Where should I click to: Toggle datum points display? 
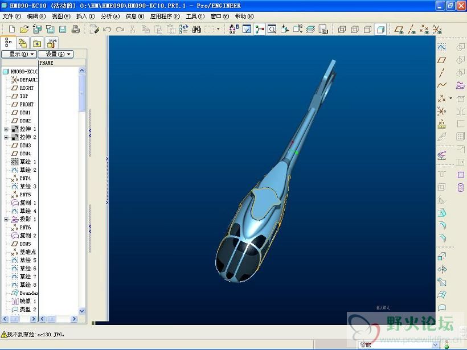[x=424, y=29]
